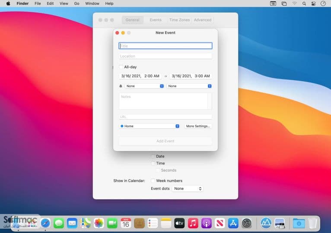Open the Edit menu
Image resolution: width=331 pixels, height=233 pixels.
click(50, 3)
